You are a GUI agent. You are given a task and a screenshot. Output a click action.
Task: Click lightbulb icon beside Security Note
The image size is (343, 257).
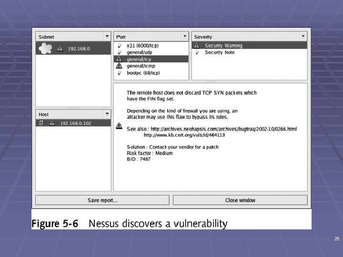(x=197, y=52)
